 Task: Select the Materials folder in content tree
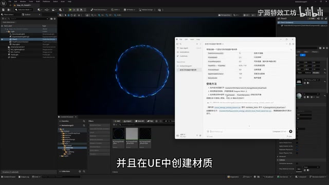(x=69, y=147)
